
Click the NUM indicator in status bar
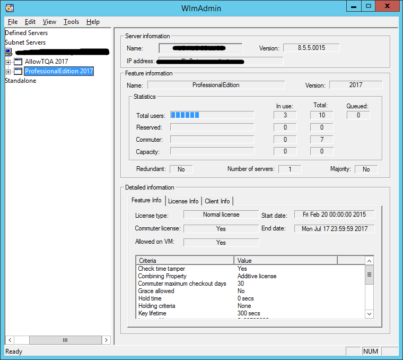tap(371, 352)
